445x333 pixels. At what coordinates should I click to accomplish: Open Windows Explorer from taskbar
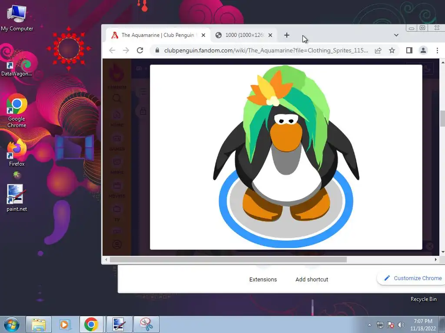pos(39,324)
